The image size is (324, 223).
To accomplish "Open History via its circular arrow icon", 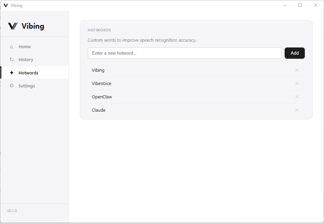I will [12, 59].
